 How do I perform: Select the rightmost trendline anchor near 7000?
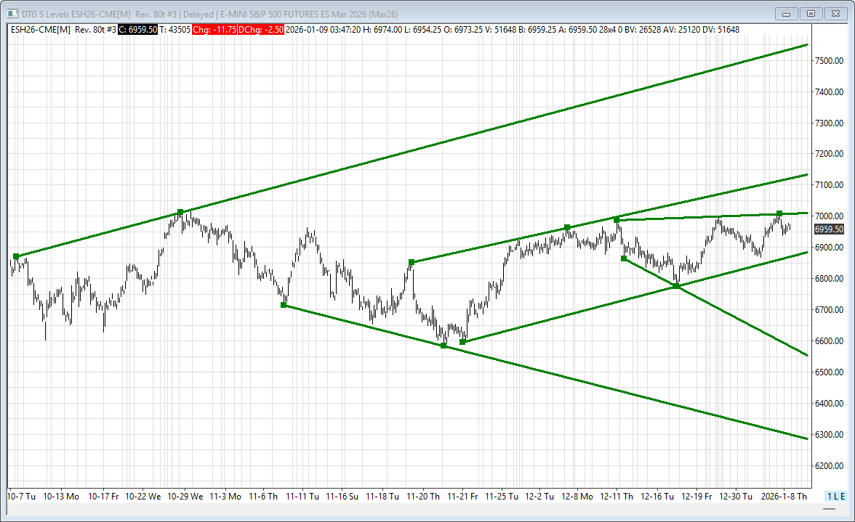click(x=779, y=213)
